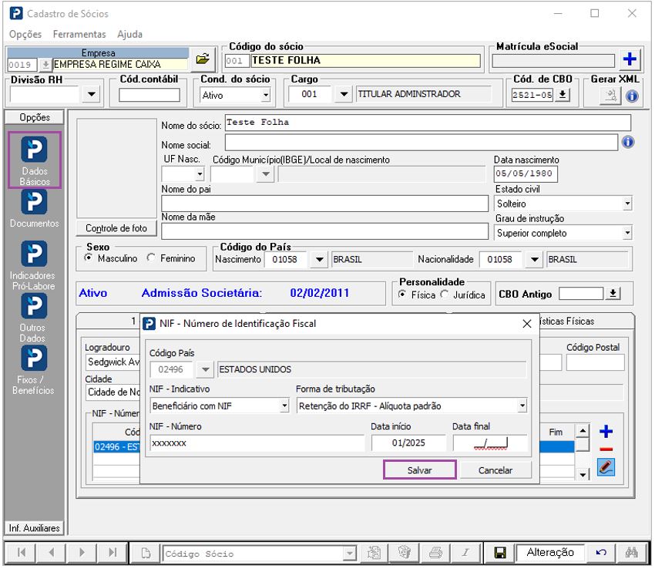
Task: Select the Jurídica personality option
Action: pyautogui.click(x=445, y=295)
